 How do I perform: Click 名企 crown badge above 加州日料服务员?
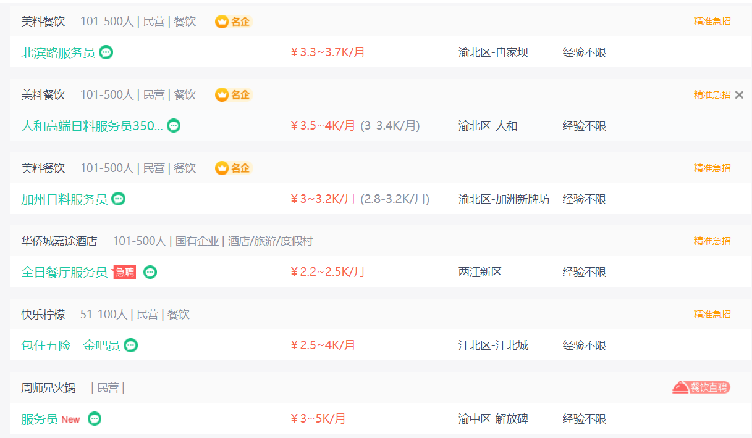pyautogui.click(x=233, y=168)
